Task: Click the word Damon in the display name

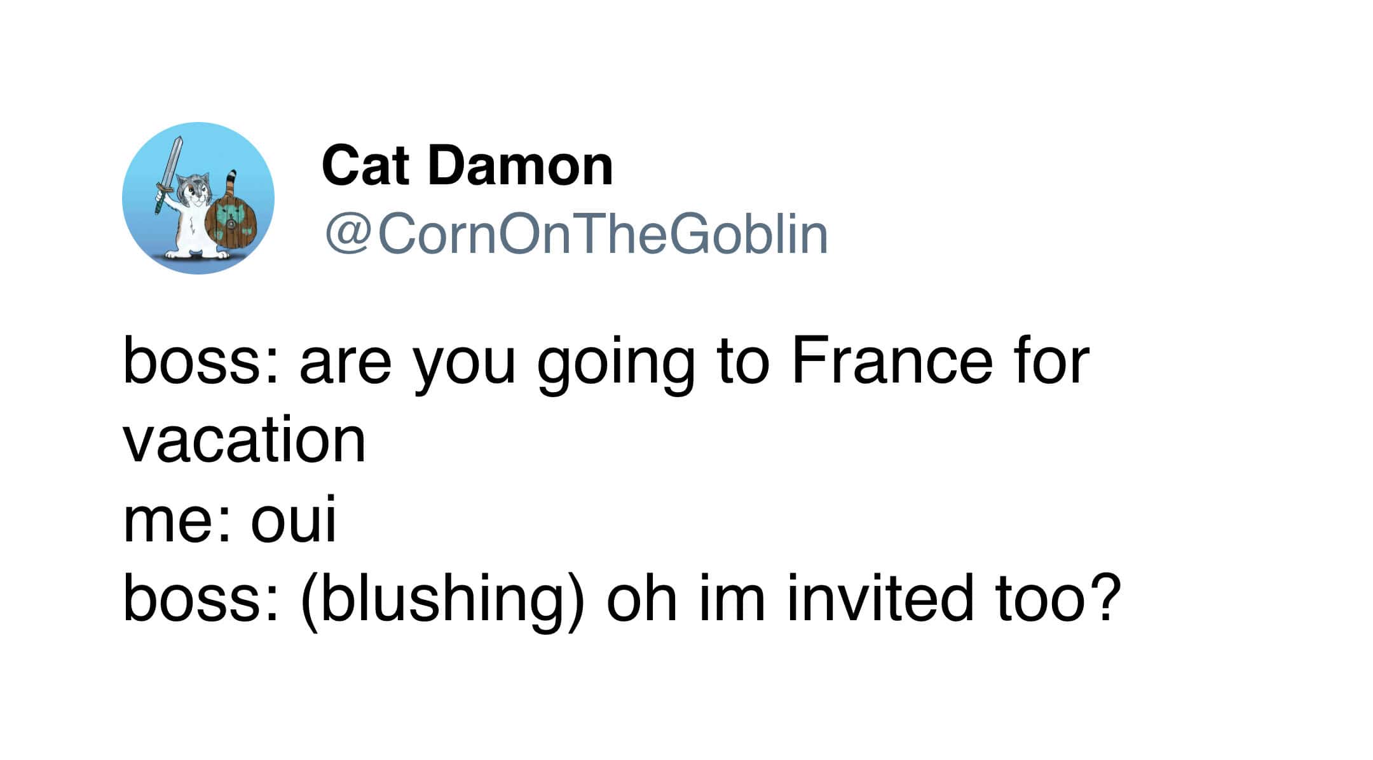Action: click(521, 165)
